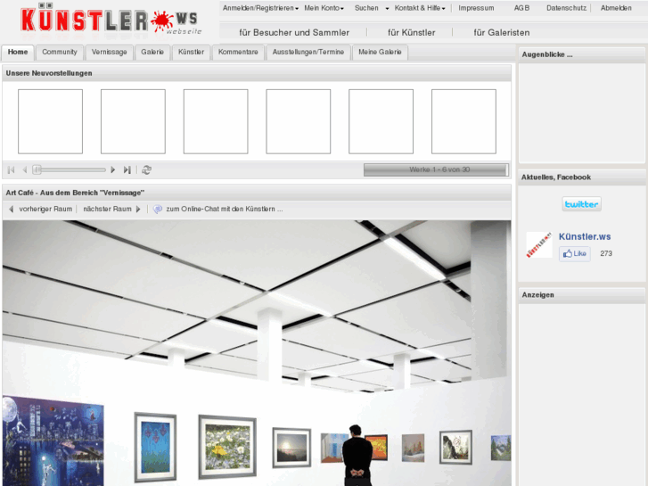648x486 pixels.
Task: Switch to the Ausstellungen/Termine tab
Action: pyautogui.click(x=308, y=52)
